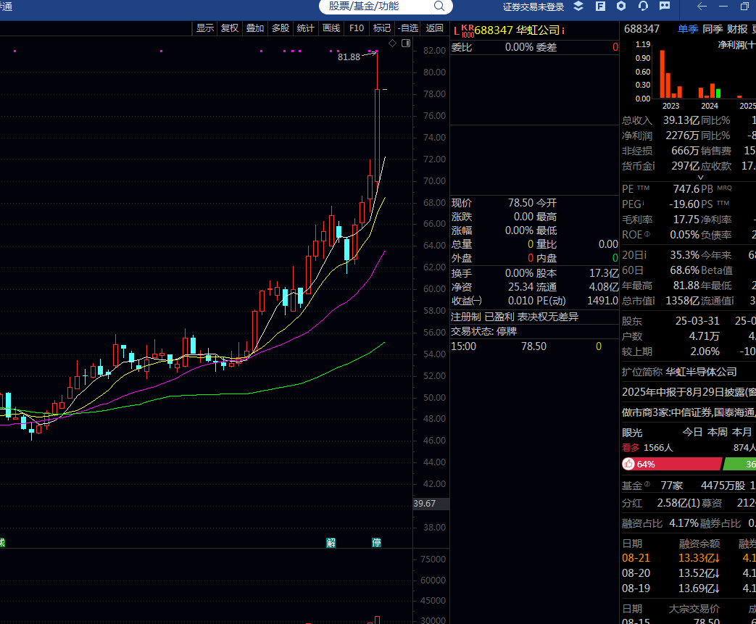The width and height of the screenshot is (756, 624).
Task: Open the 复权 menu
Action: (230, 28)
